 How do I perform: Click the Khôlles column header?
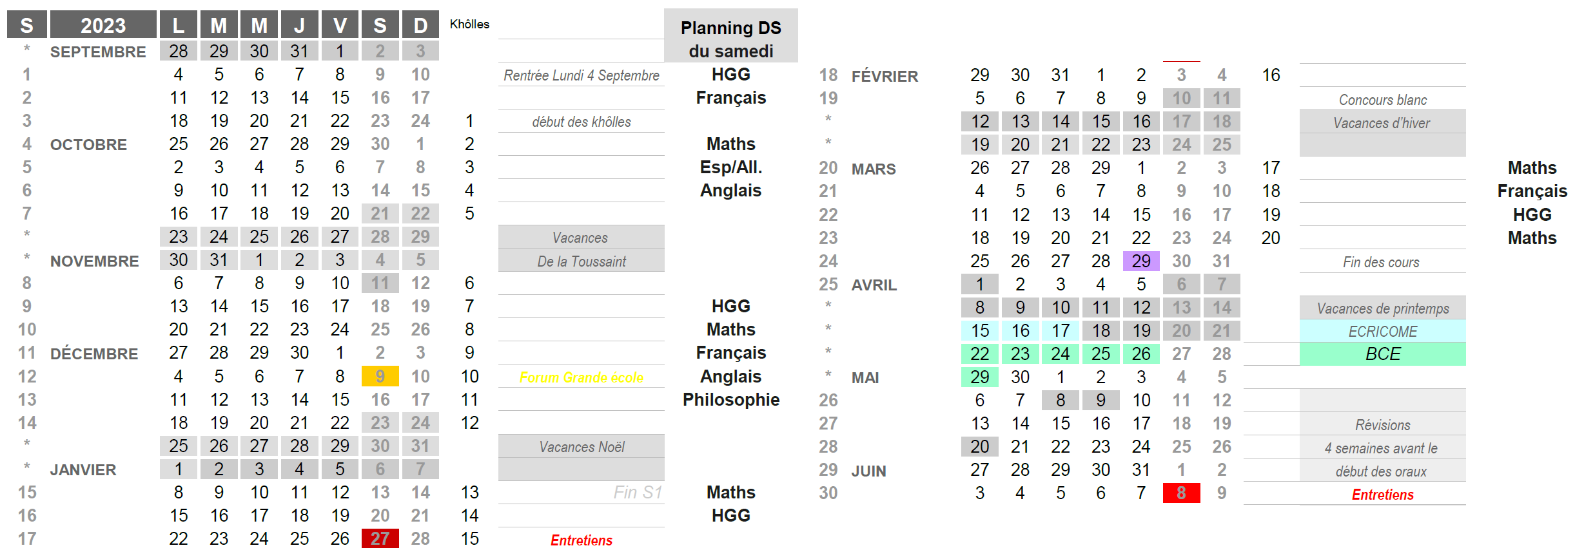[x=469, y=24]
